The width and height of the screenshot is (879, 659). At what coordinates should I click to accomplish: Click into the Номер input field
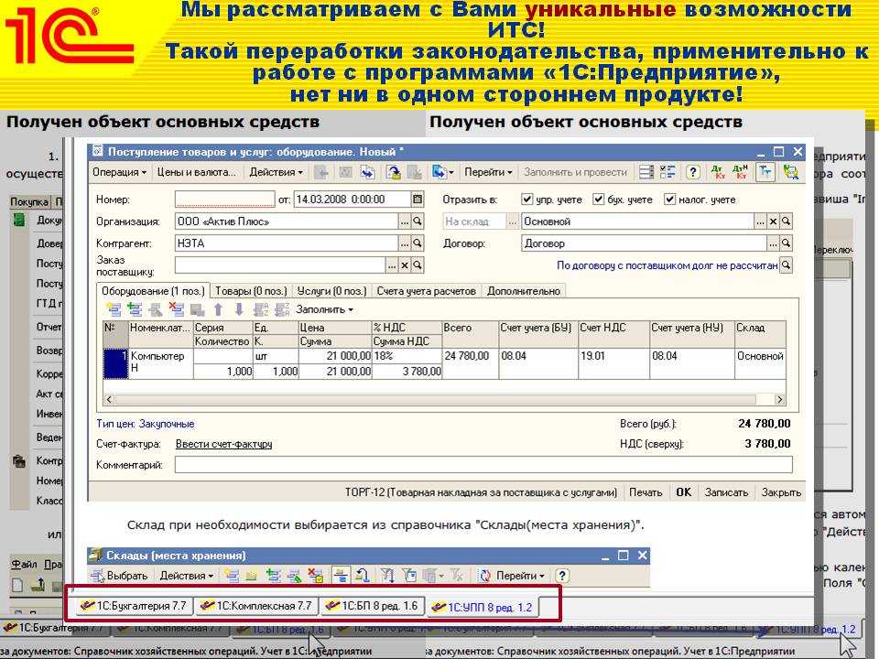(x=225, y=199)
